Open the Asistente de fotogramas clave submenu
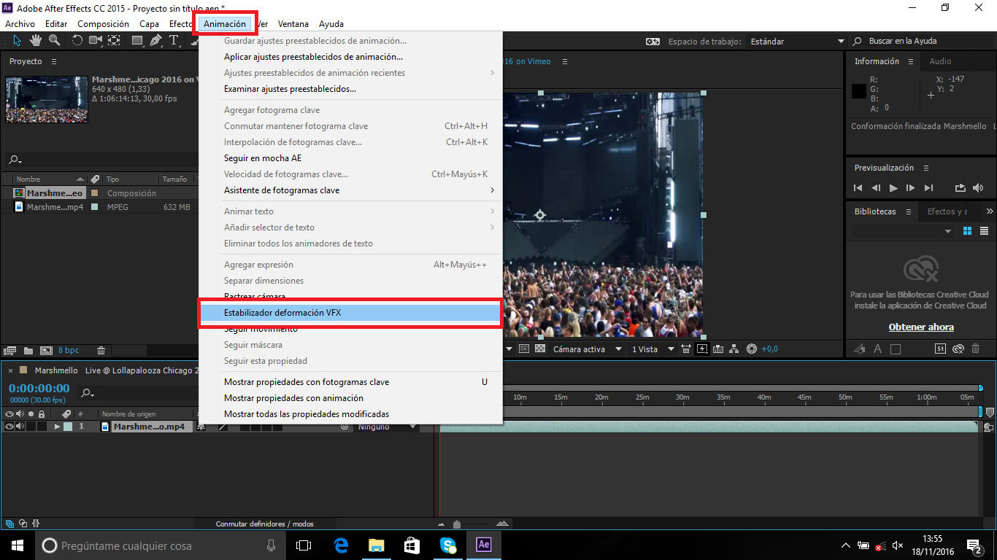 [x=350, y=190]
